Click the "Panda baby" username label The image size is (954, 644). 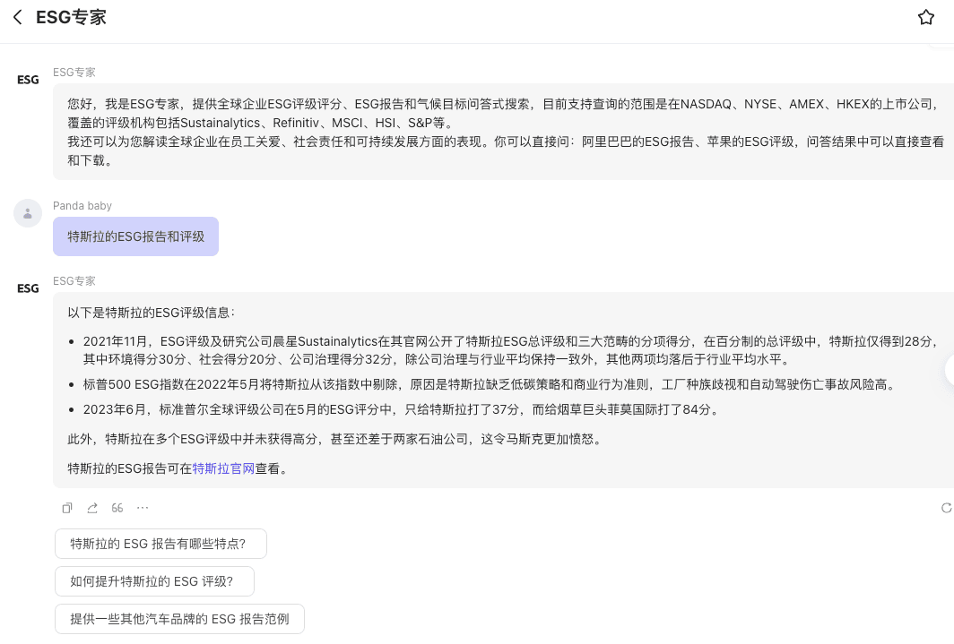point(82,206)
